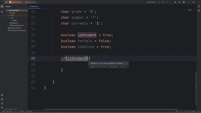Close the Main.java tab
The width and height of the screenshot is (201, 113).
click(39, 6)
